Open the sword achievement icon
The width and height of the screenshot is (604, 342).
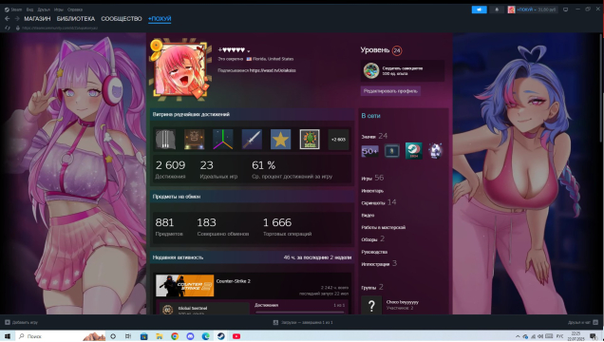click(252, 139)
